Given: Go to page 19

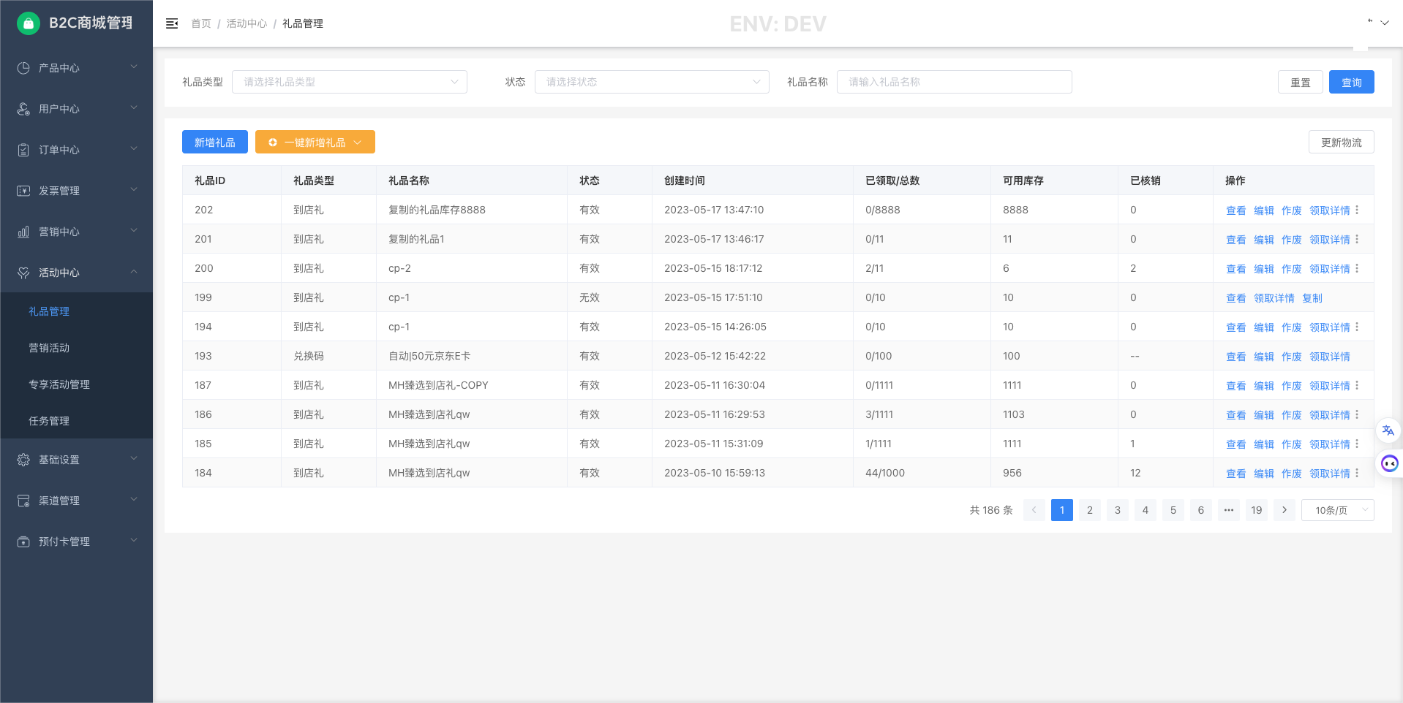Looking at the screenshot, I should pyautogui.click(x=1257, y=510).
